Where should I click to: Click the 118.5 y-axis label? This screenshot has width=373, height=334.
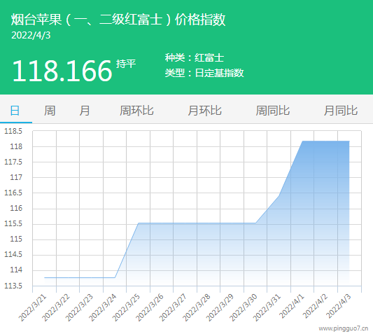coord(13,131)
